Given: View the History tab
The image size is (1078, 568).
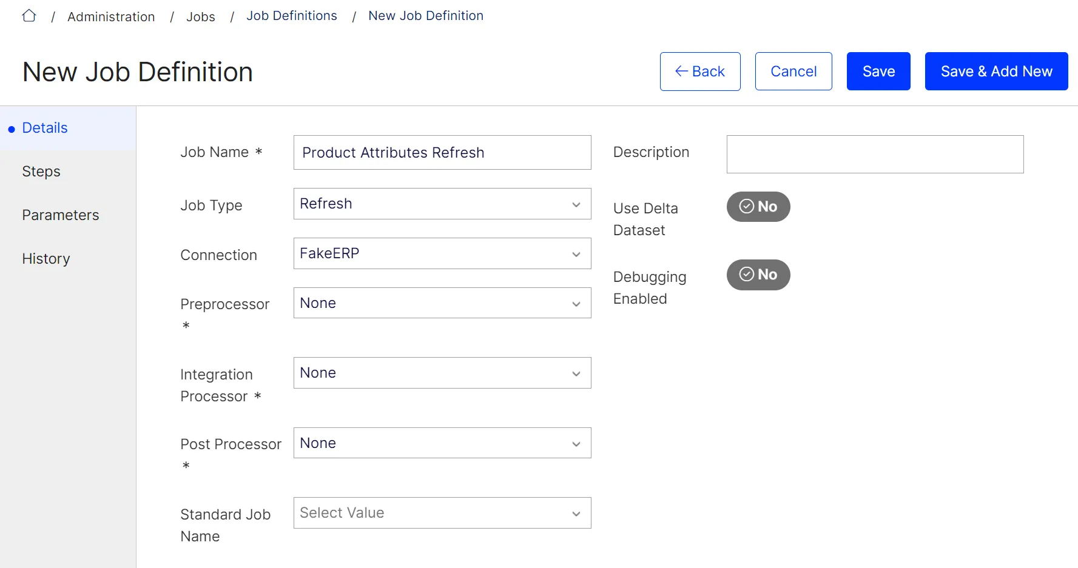Looking at the screenshot, I should pos(68,259).
